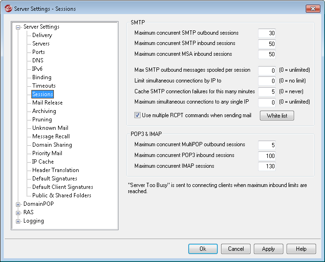Open the Delivery settings page
This screenshot has width=325, height=262.
(42, 35)
